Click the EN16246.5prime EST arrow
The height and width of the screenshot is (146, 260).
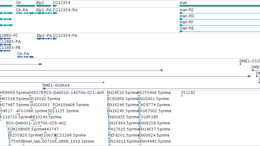[109, 108]
